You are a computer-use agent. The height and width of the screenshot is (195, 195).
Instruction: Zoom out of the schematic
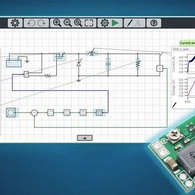68,23
